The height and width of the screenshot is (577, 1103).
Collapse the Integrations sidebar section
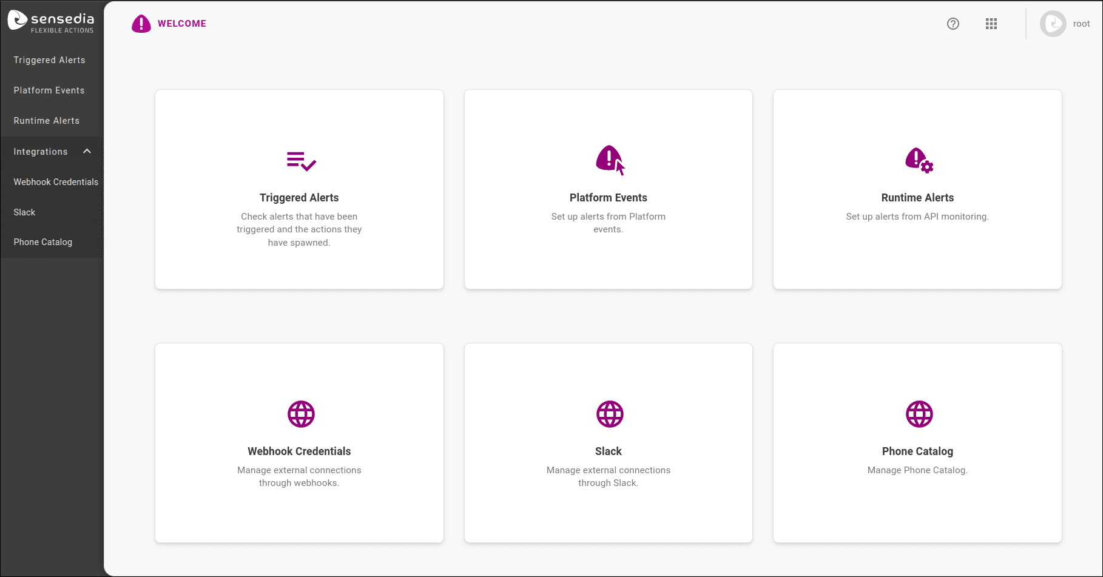87,152
